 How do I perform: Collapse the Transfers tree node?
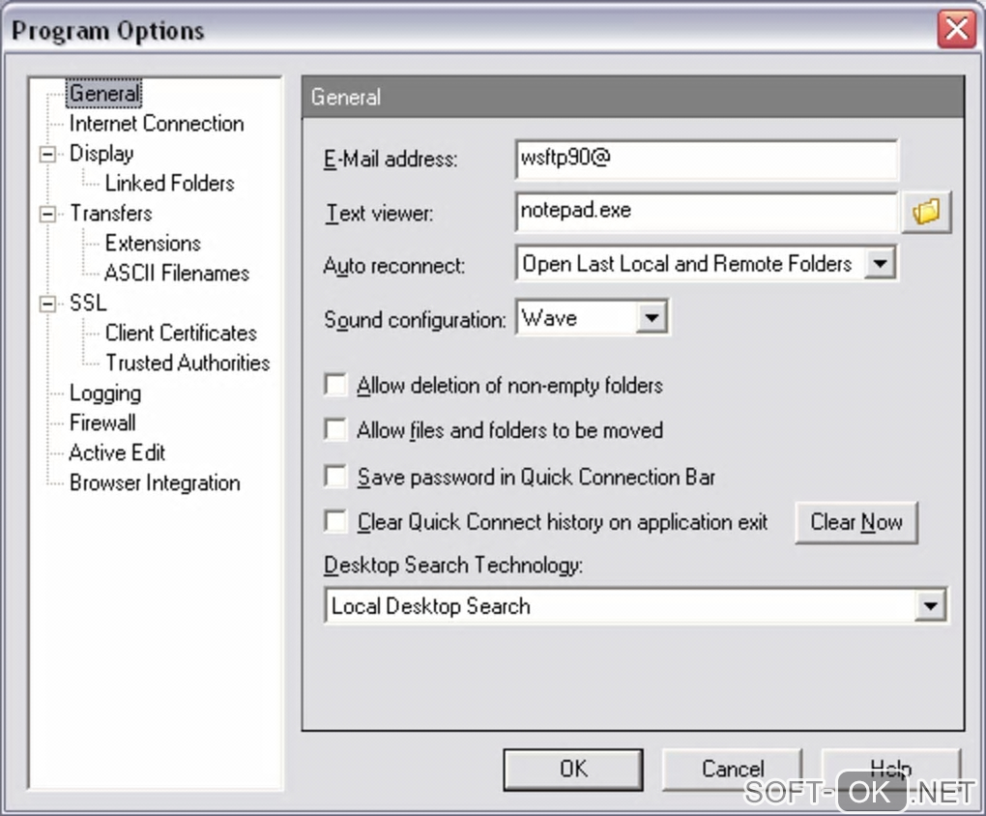[47, 214]
